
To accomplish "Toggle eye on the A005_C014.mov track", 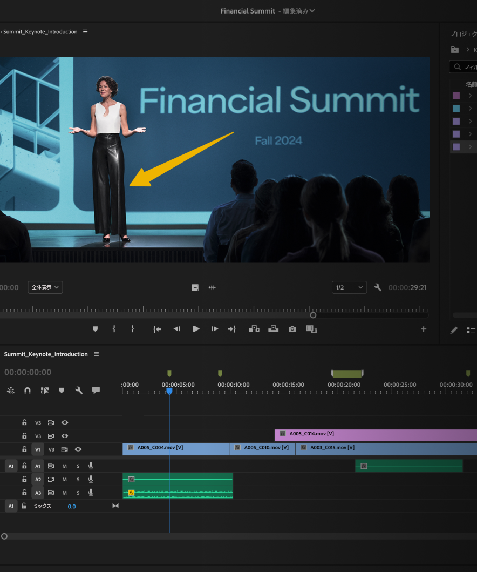I will [x=65, y=436].
